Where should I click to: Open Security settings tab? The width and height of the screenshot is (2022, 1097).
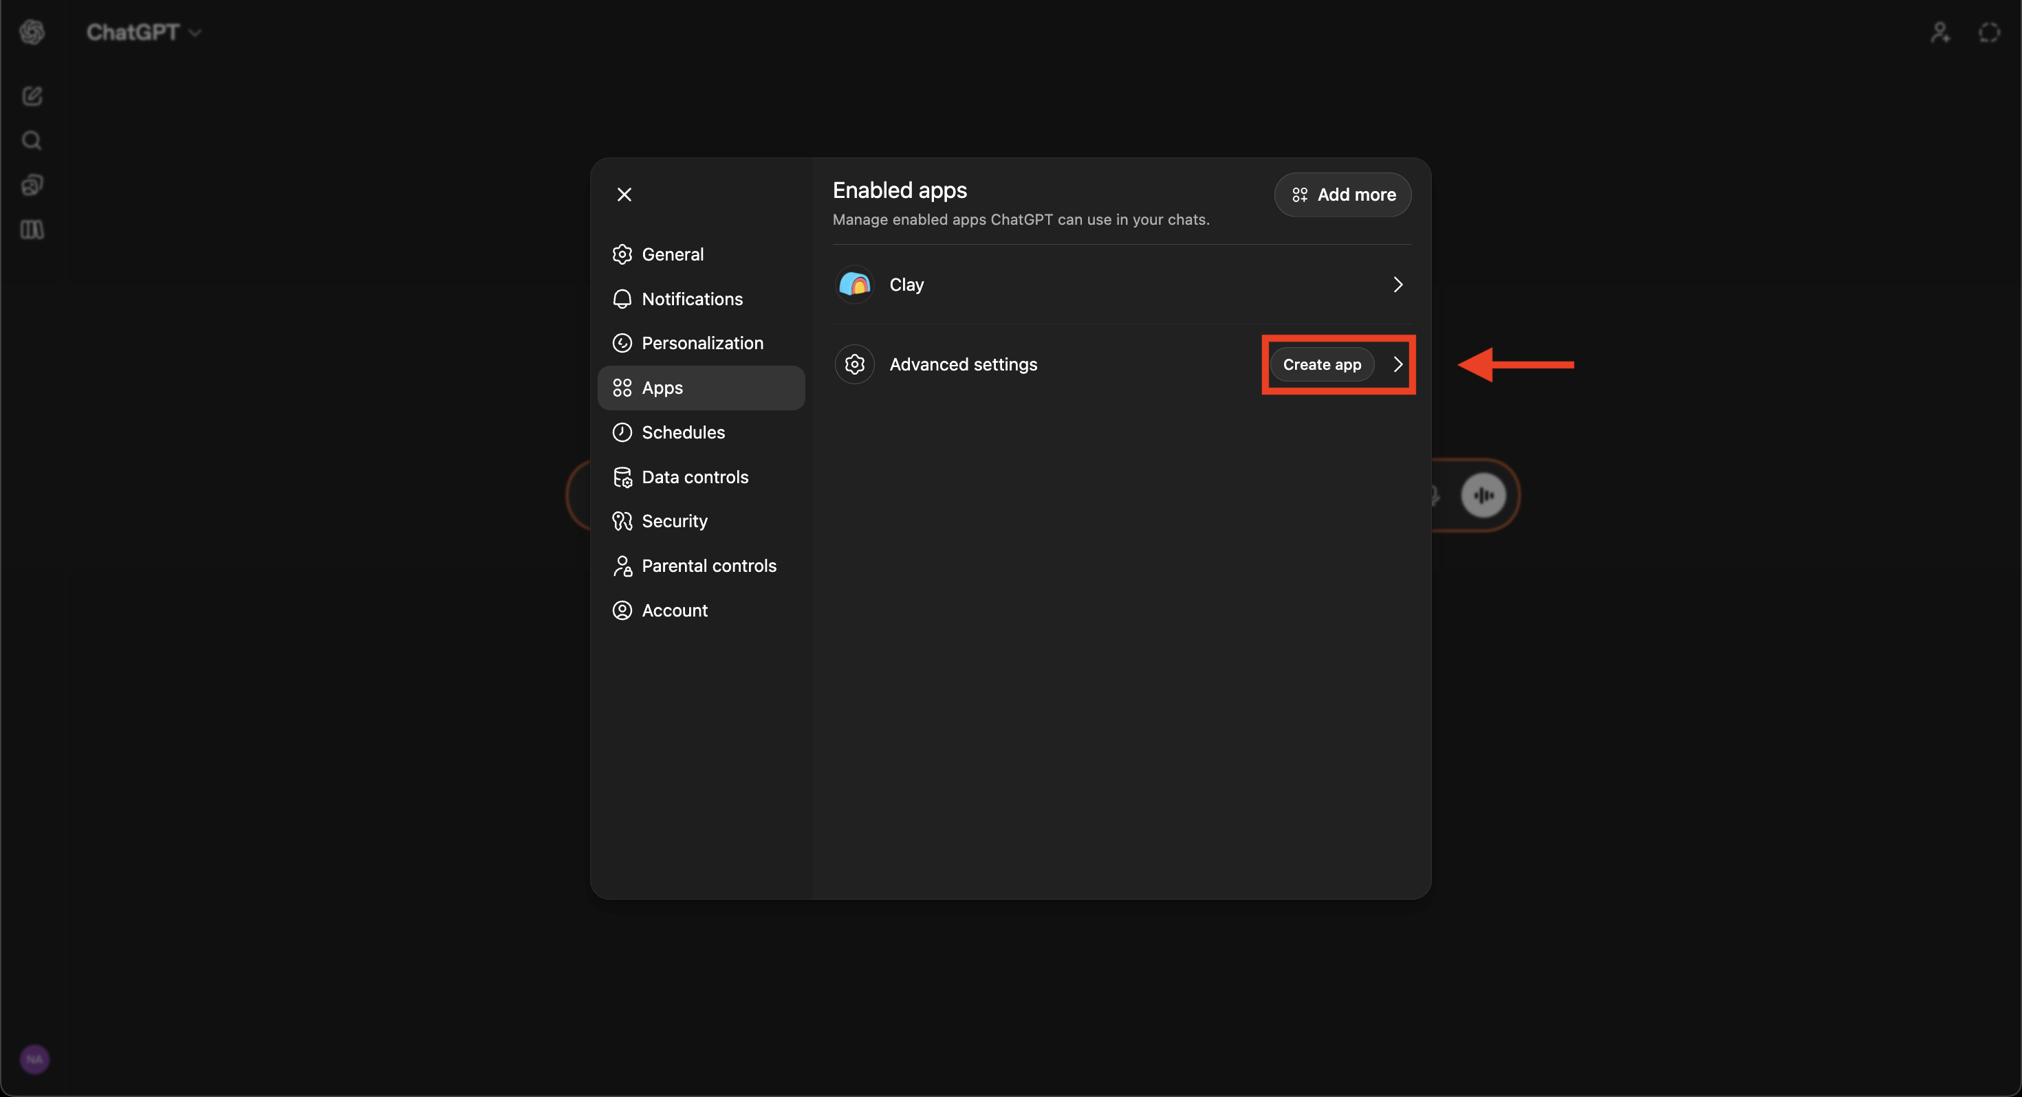(x=701, y=521)
